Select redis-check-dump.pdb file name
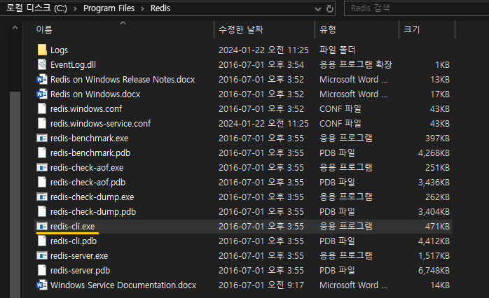Screen dimensions: 489x298 click(x=93, y=211)
